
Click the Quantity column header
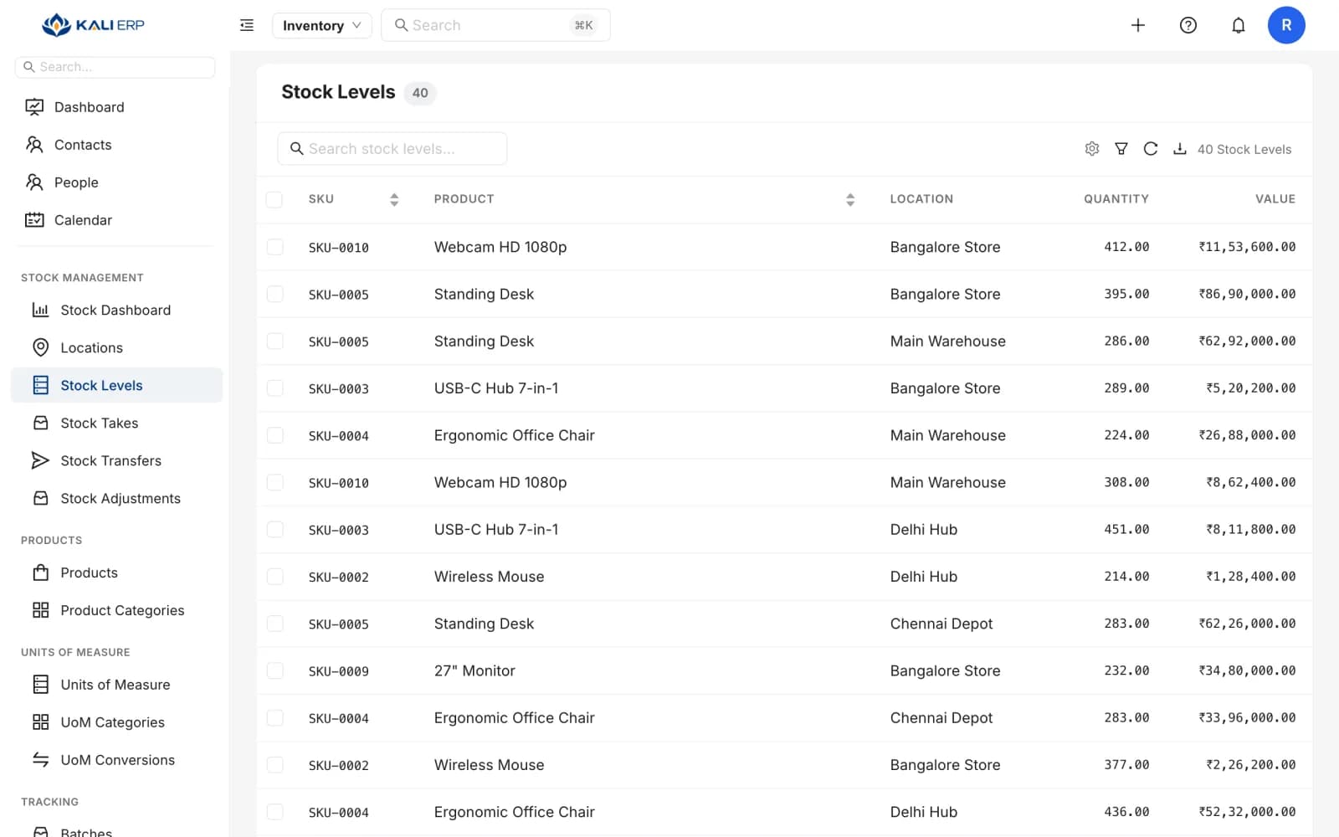[x=1116, y=199]
